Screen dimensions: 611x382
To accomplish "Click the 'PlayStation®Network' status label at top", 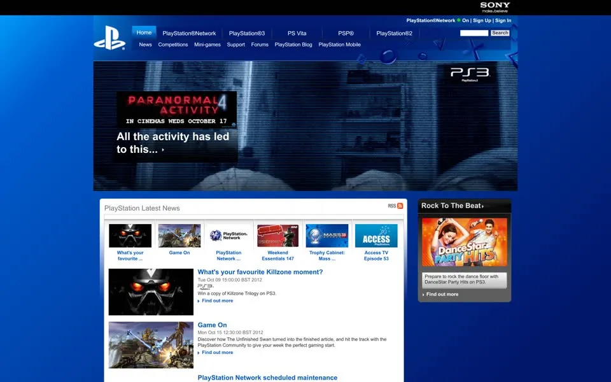I will point(431,20).
